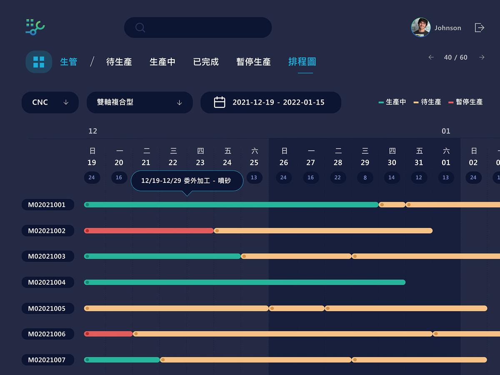Switch to the 生產中 tab
500x375 pixels.
click(x=162, y=62)
